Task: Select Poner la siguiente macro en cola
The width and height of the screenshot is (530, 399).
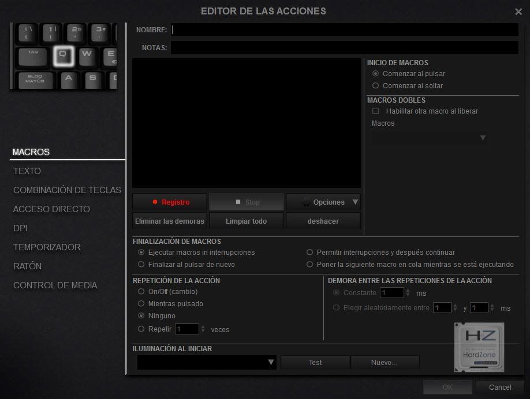Action: click(x=309, y=265)
